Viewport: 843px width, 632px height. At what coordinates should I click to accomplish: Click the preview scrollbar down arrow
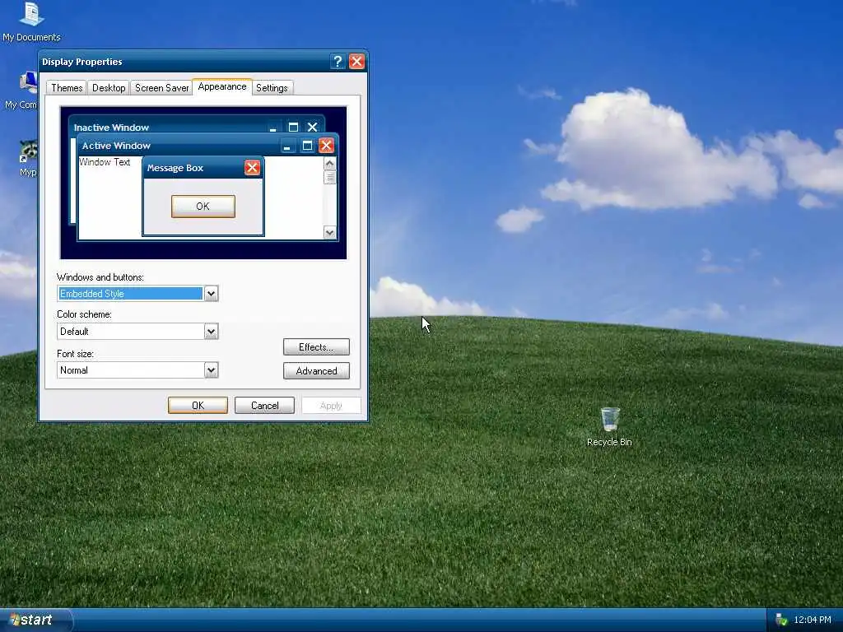coord(329,232)
